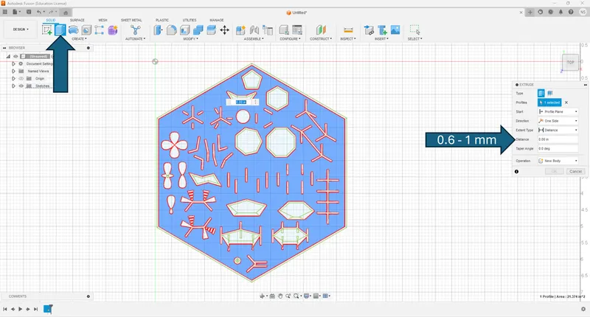
Task: Select the Create Form tool
Action: (x=113, y=29)
